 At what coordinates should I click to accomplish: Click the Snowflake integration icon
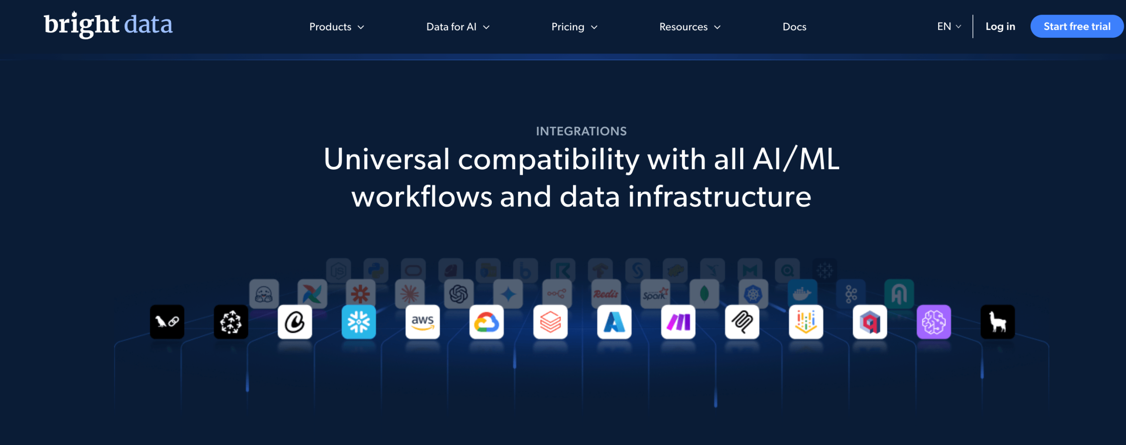359,322
